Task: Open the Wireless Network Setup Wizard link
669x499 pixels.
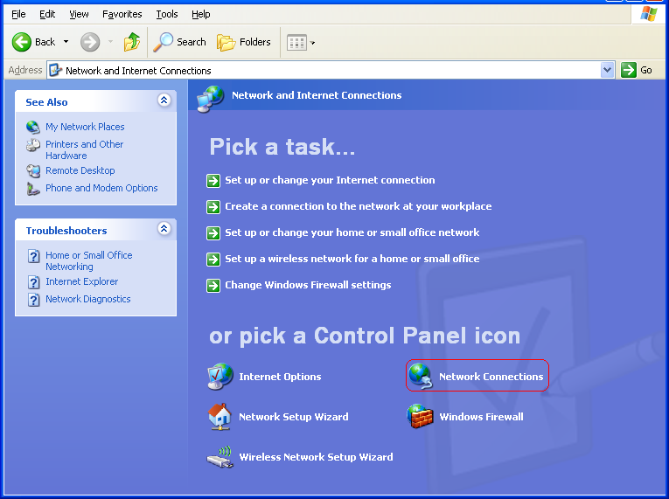Action: 316,457
